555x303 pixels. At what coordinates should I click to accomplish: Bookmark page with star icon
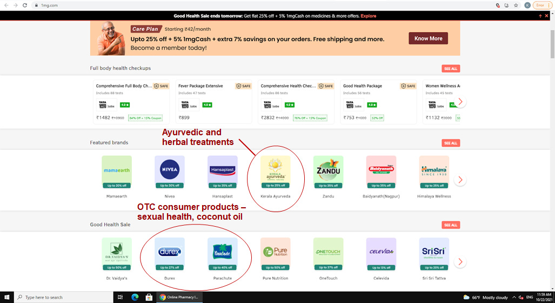516,5
